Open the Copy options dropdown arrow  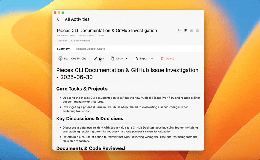point(126,59)
